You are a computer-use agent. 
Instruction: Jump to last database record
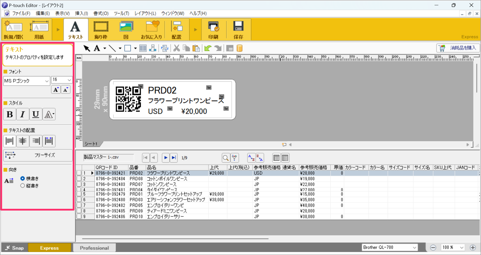coord(174,158)
